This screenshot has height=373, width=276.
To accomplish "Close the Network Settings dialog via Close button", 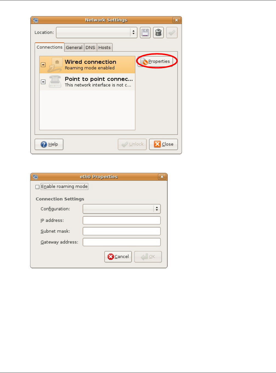I will tap(163, 144).
